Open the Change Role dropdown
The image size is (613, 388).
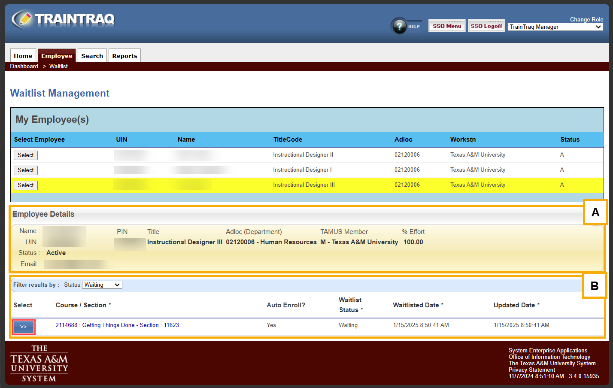[555, 27]
